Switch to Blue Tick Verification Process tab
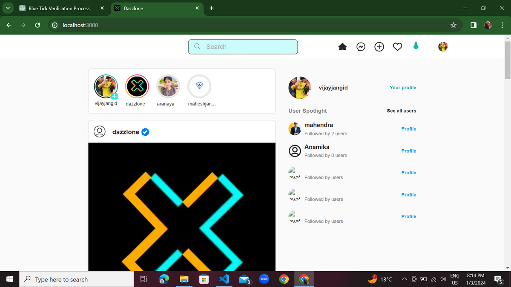 (59, 8)
